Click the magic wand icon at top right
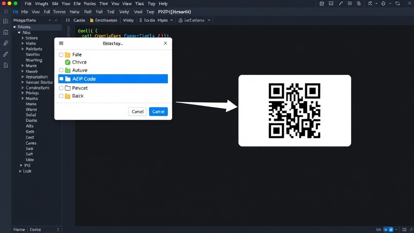This screenshot has width=414, height=233. (x=370, y=3)
